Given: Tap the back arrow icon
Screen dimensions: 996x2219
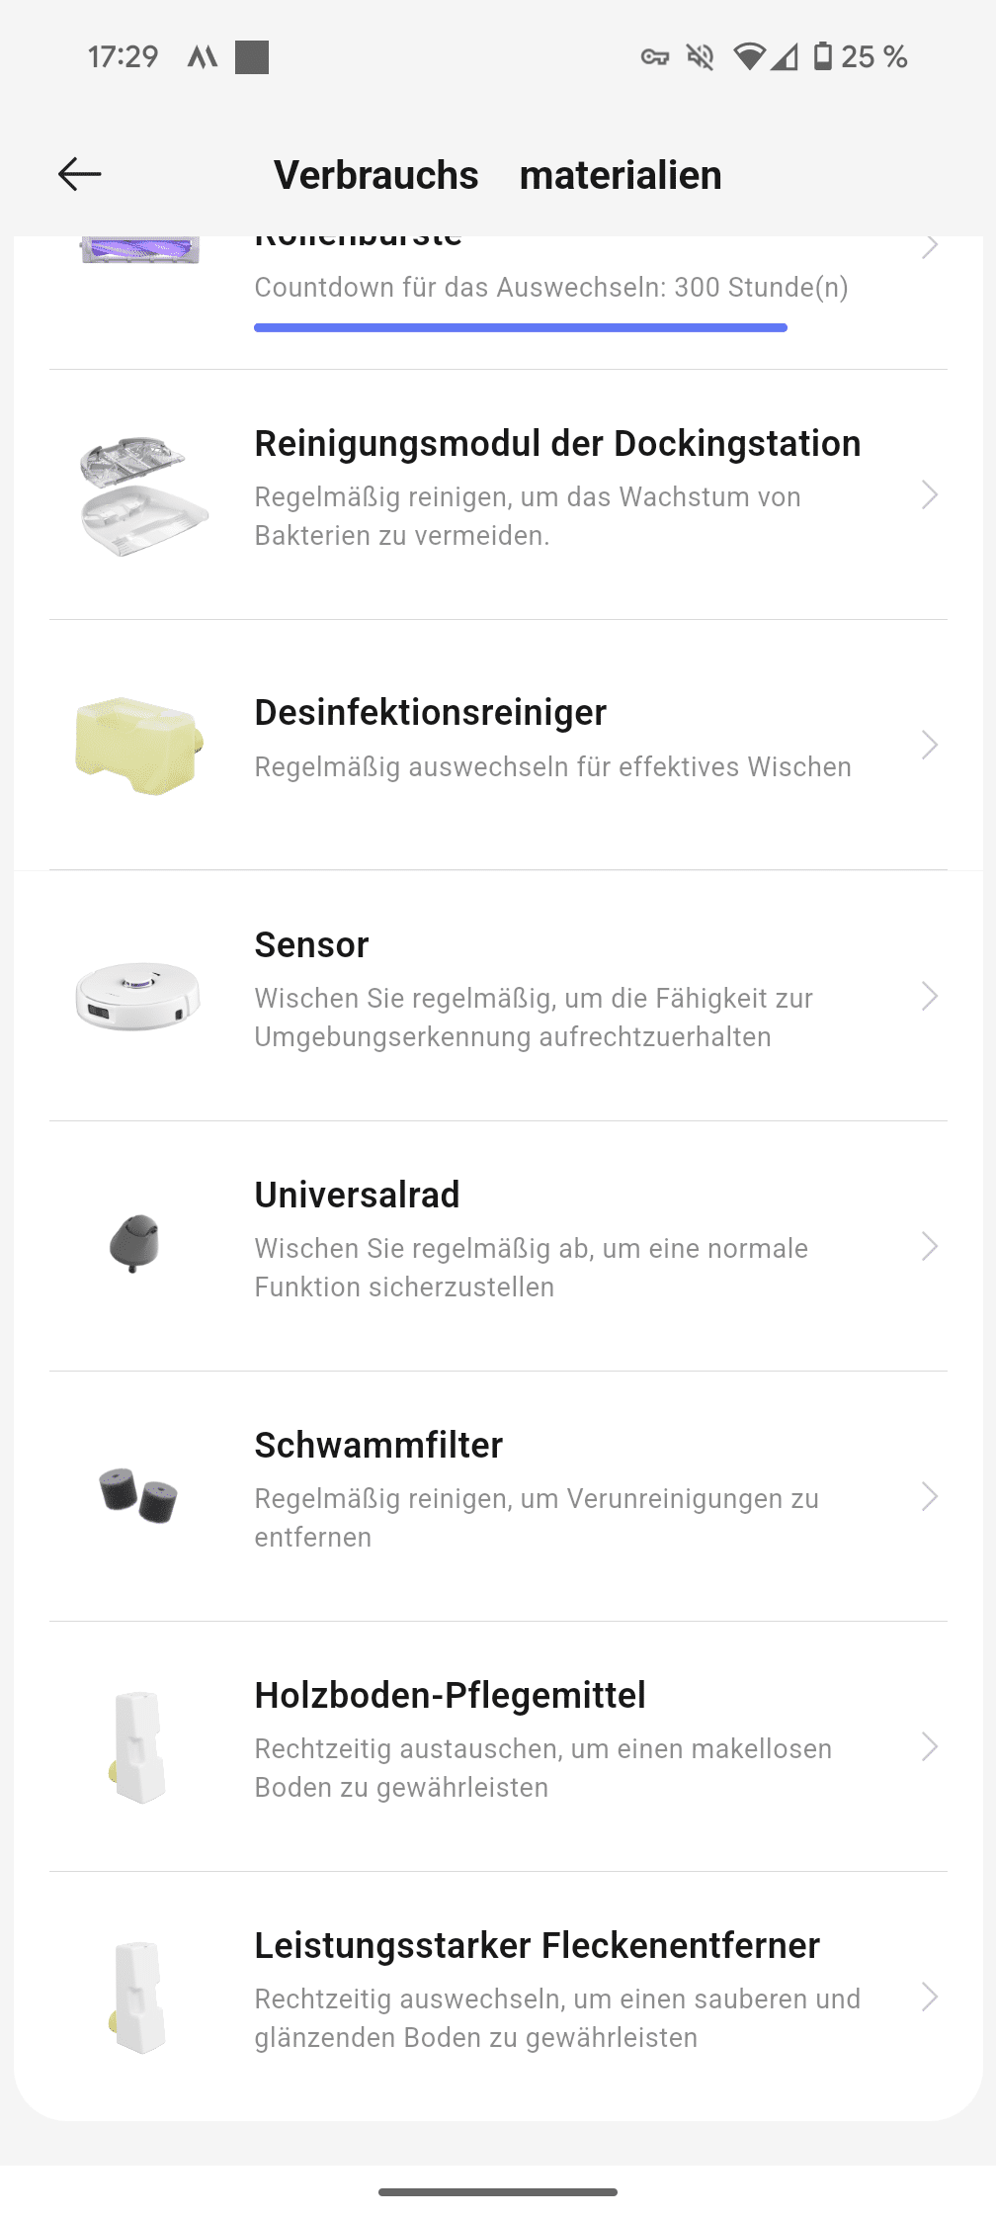Looking at the screenshot, I should click(80, 174).
